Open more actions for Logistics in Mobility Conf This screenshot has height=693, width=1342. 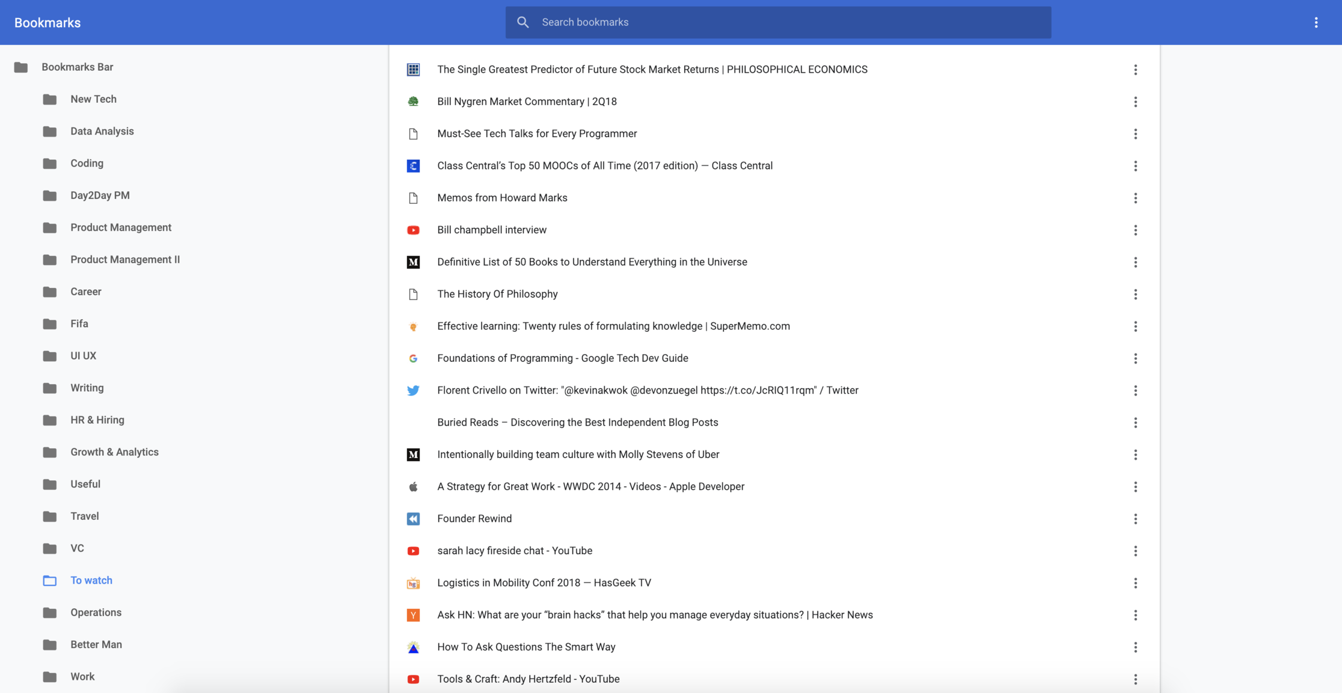click(x=1135, y=583)
